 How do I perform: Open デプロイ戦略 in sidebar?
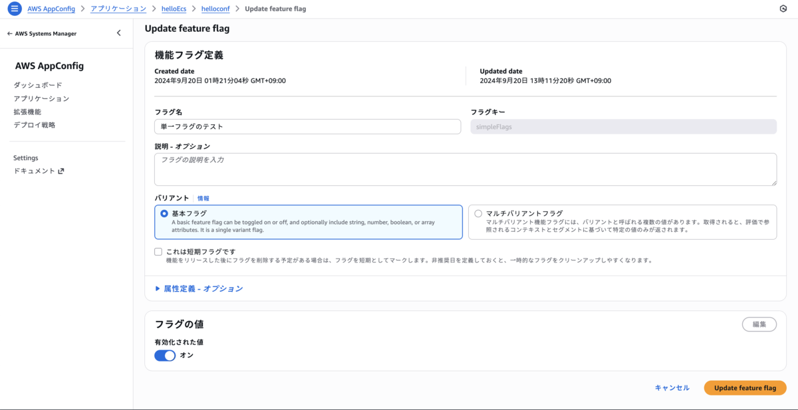pos(35,125)
